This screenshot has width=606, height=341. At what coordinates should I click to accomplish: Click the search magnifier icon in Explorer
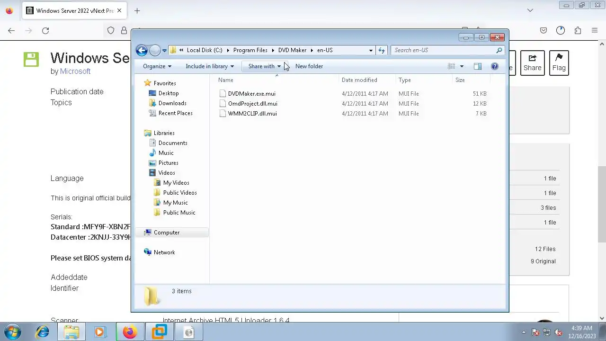click(499, 50)
